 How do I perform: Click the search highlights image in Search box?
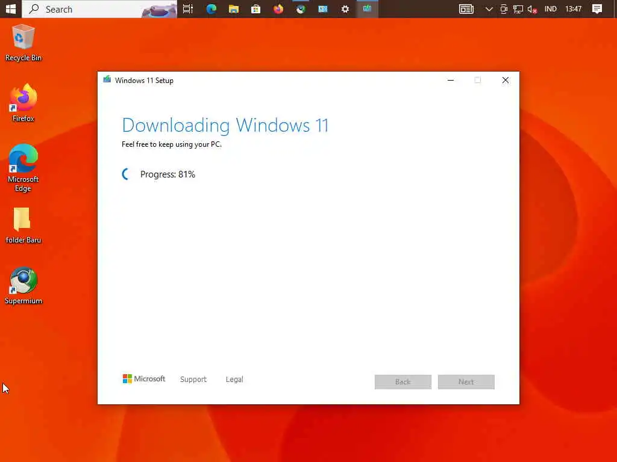click(159, 10)
